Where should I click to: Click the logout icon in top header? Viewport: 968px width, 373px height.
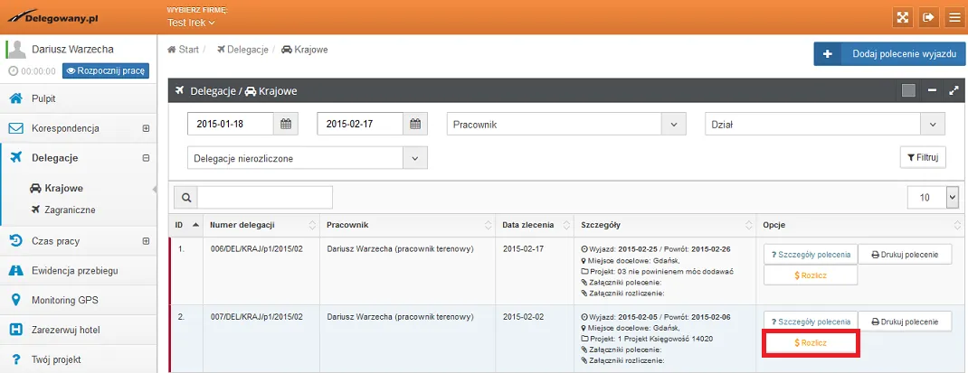click(x=928, y=17)
